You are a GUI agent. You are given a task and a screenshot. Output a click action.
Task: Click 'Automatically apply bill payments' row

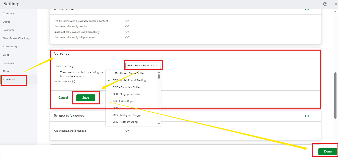[75, 38]
